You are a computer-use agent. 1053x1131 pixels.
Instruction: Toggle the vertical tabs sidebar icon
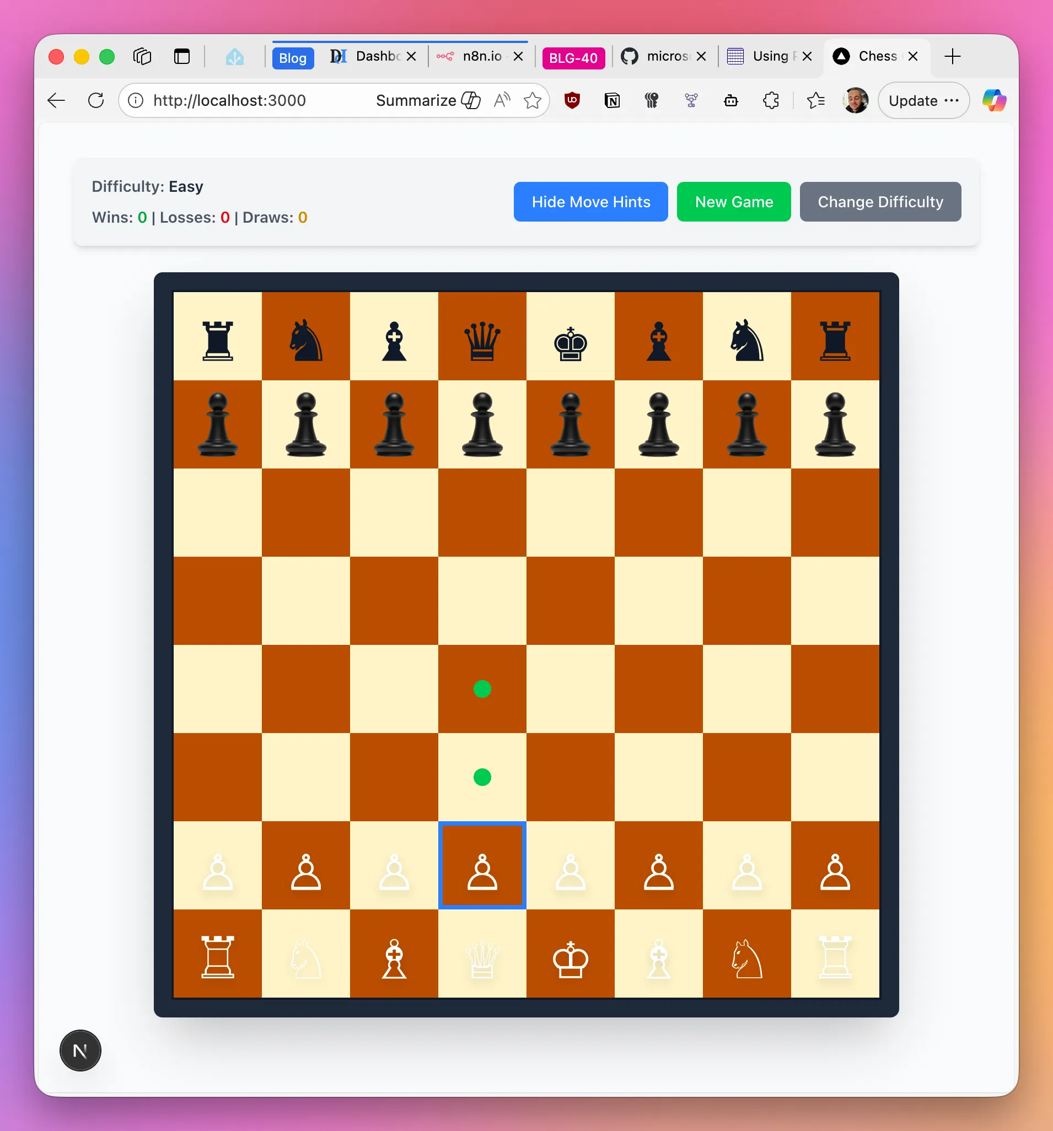181,56
